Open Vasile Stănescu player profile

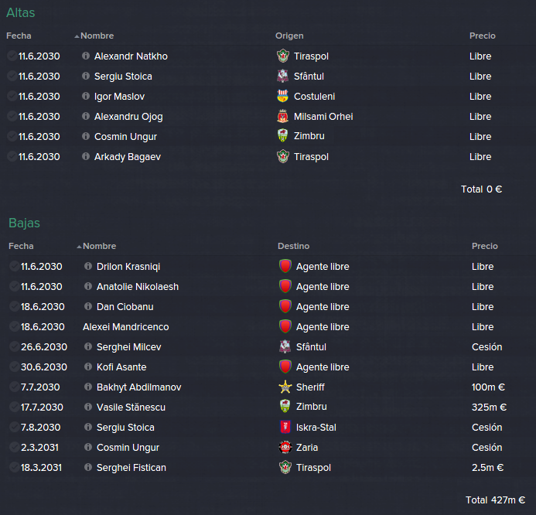[131, 407]
